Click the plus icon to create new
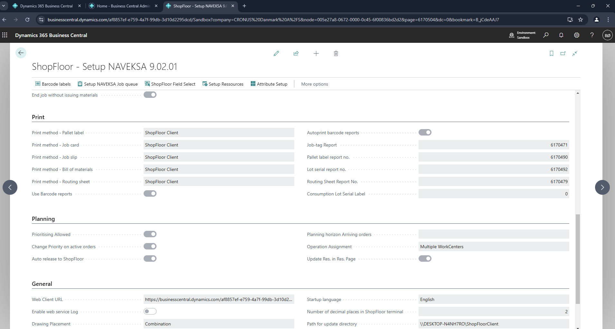This screenshot has width=615, height=329. pos(316,53)
